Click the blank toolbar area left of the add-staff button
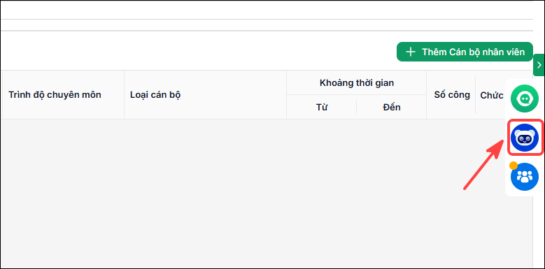Viewport: 545px width, 269px height. 198,52
